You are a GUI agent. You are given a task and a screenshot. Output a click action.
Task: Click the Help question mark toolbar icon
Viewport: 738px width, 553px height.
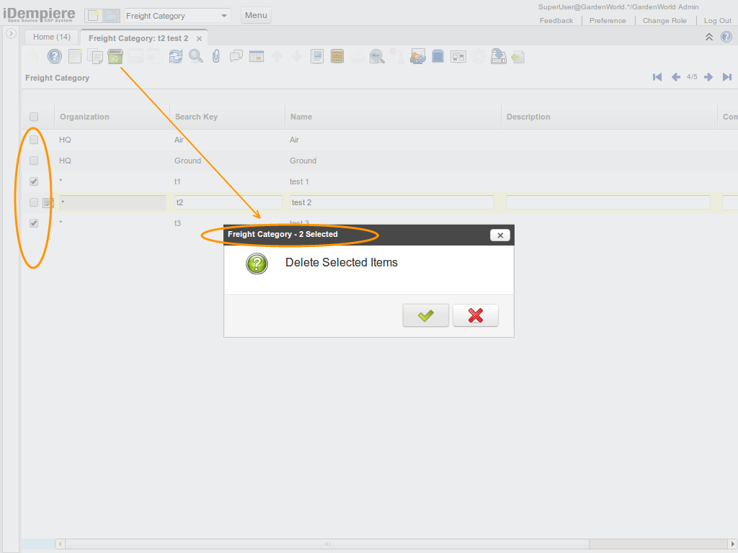tap(55, 56)
